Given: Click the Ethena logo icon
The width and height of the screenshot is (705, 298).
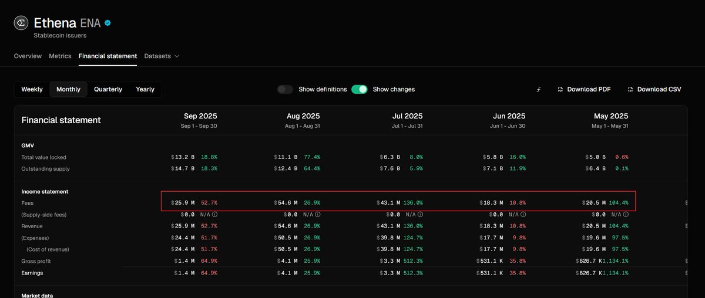Looking at the screenshot, I should tap(21, 23).
